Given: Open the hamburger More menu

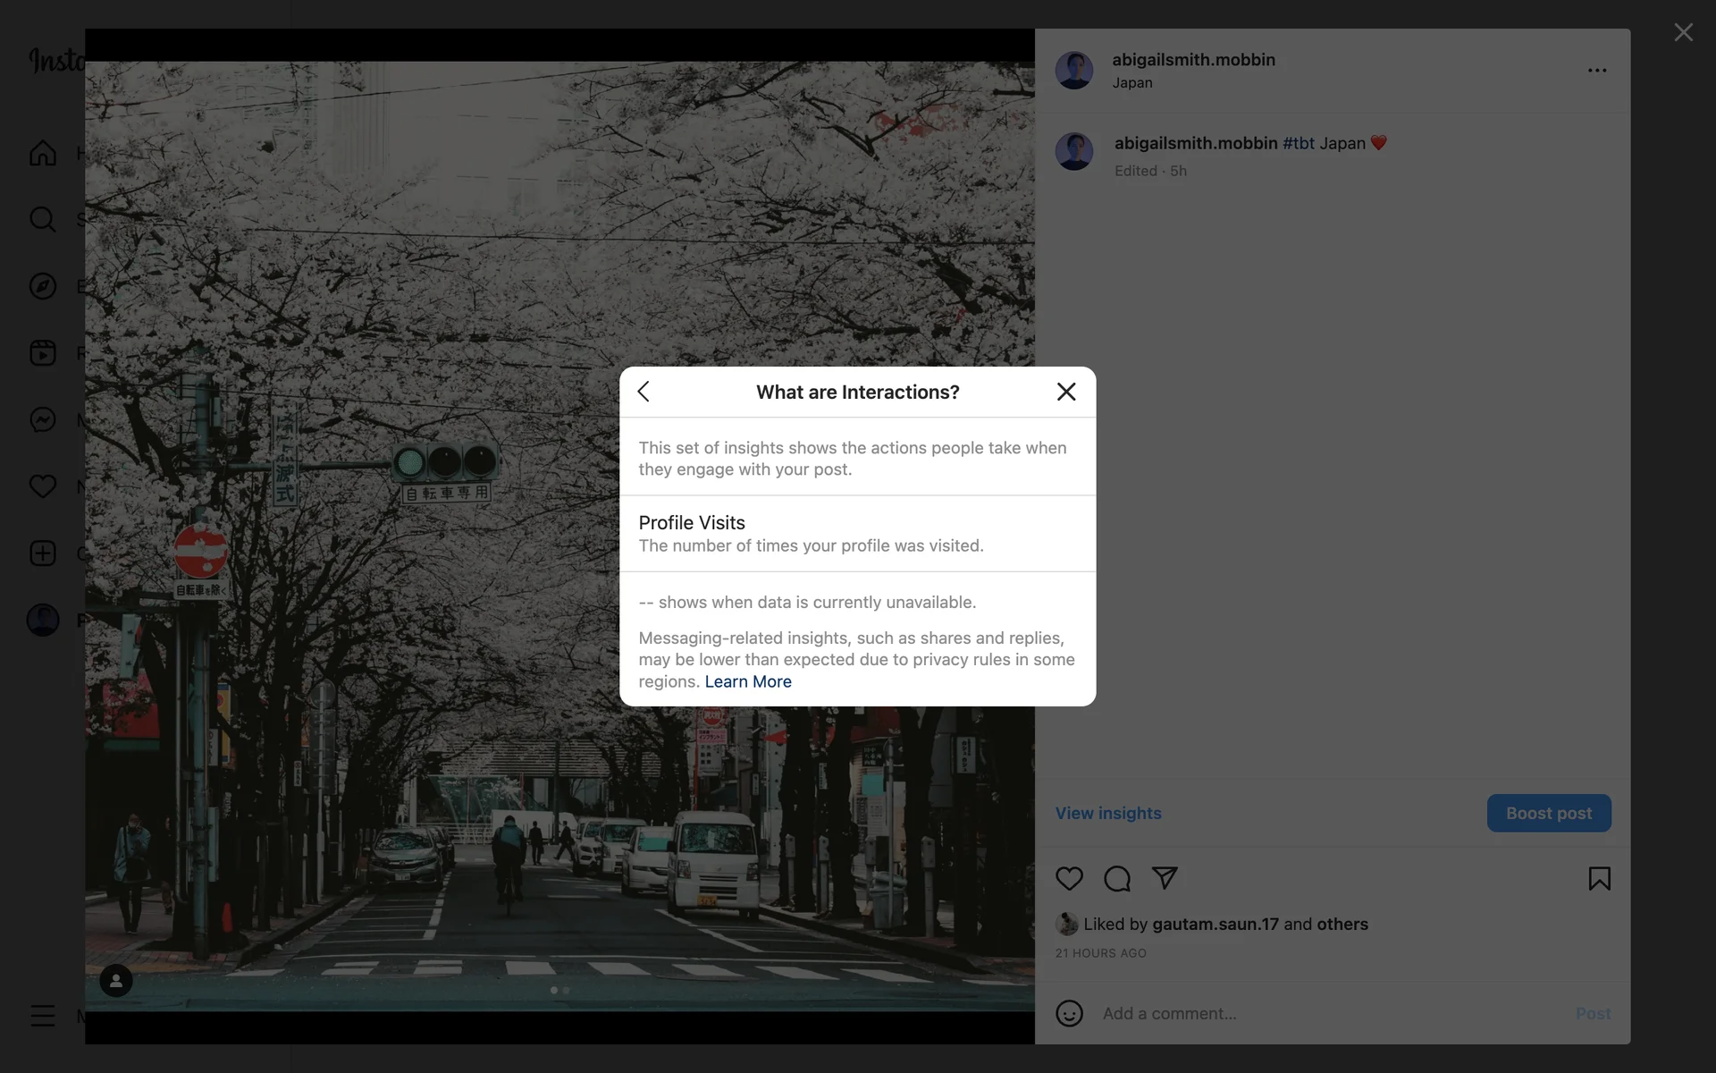Looking at the screenshot, I should [43, 1016].
